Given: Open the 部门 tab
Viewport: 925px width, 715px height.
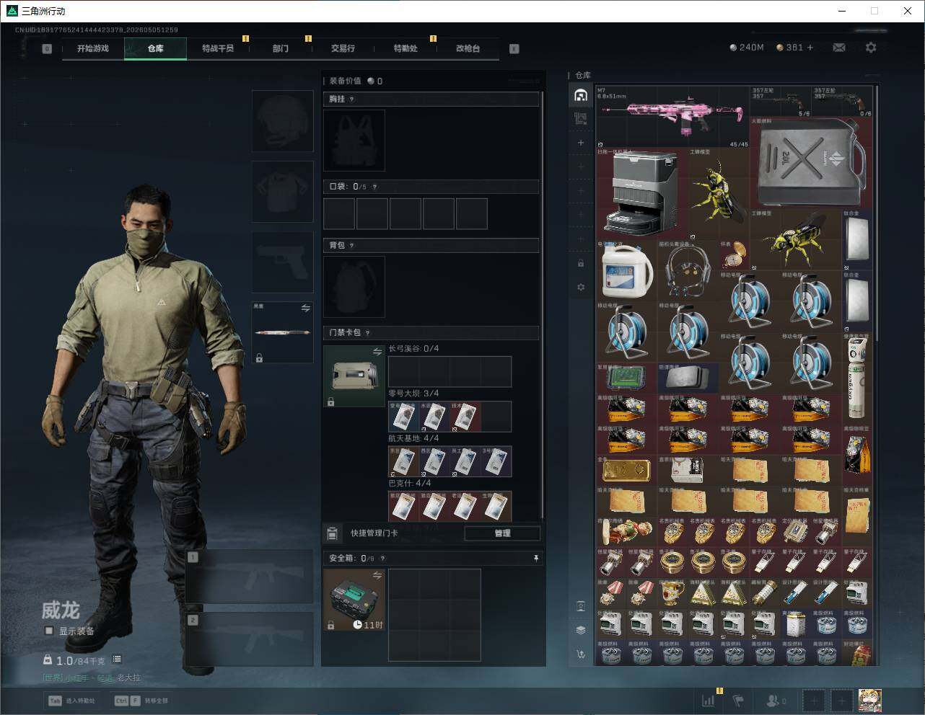Looking at the screenshot, I should tap(281, 48).
